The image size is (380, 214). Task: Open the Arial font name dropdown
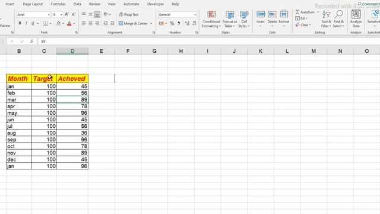(49, 14)
